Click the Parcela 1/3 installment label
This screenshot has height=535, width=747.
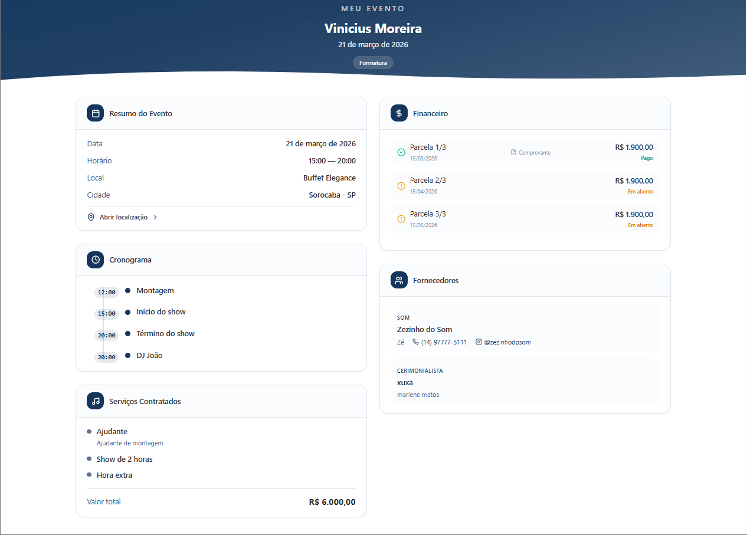tap(428, 147)
